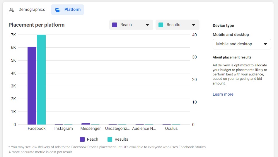
Task: Click the Oculus axis label
Action: click(x=171, y=129)
